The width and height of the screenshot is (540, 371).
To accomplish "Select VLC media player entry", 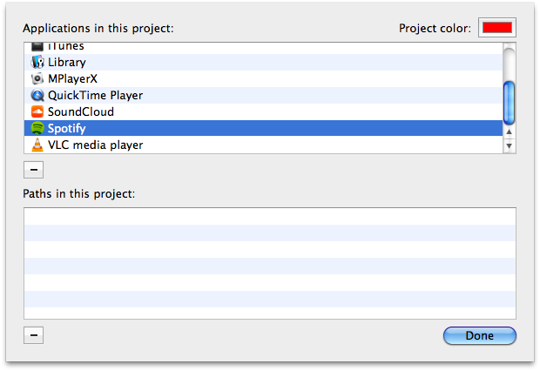I will [x=95, y=145].
